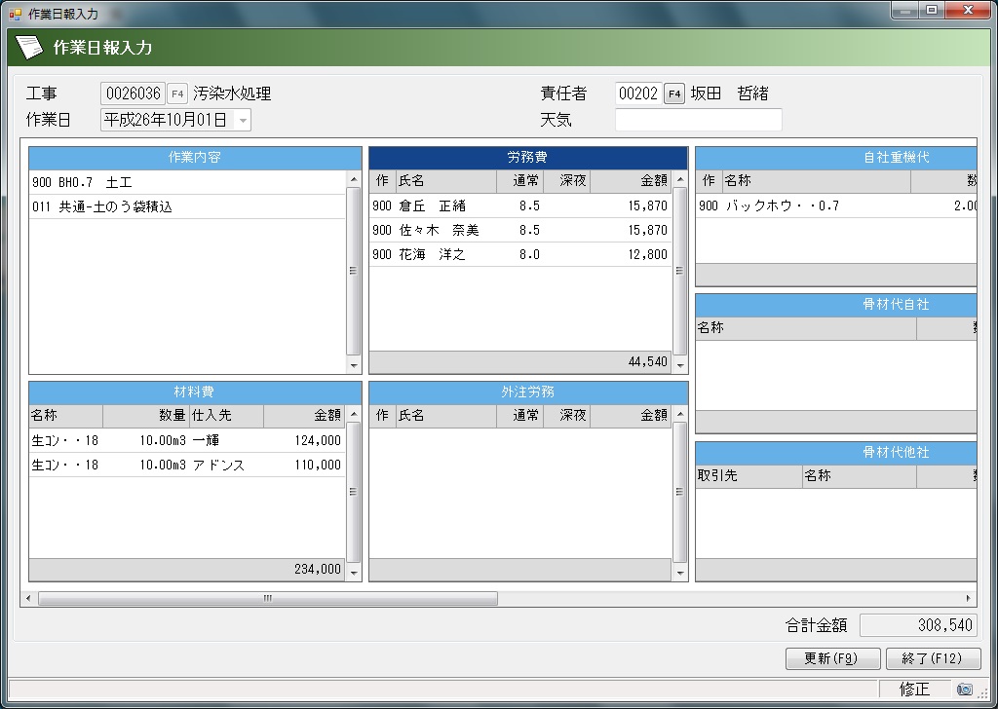This screenshot has width=998, height=709.
Task: Click the notepad icon in the green header
Action: click(29, 47)
